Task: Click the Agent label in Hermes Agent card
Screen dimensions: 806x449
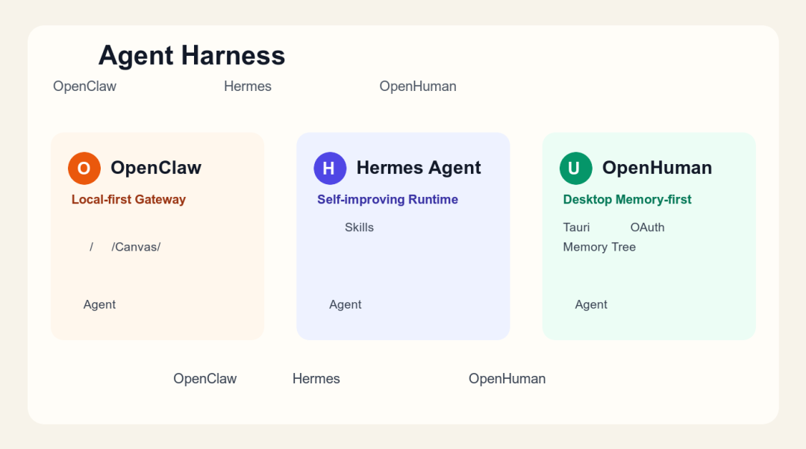Action: click(346, 304)
